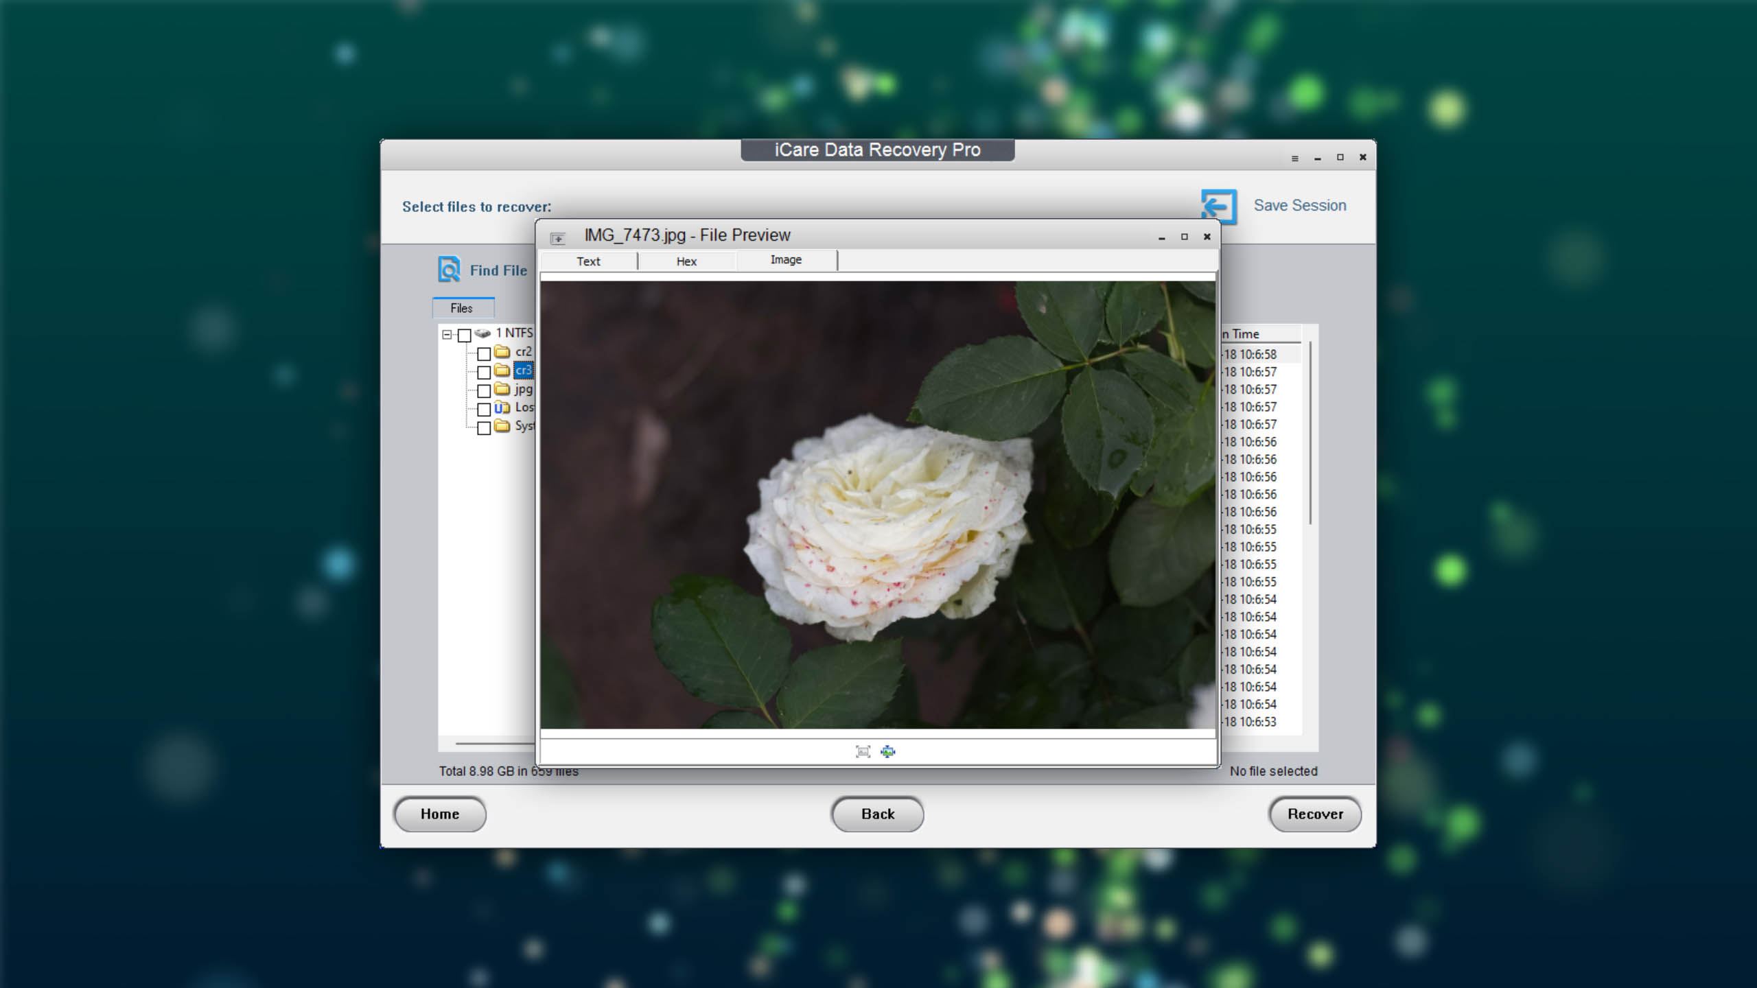The width and height of the screenshot is (1757, 988).
Task: Click the fit-to-window image icon in preview
Action: [888, 751]
